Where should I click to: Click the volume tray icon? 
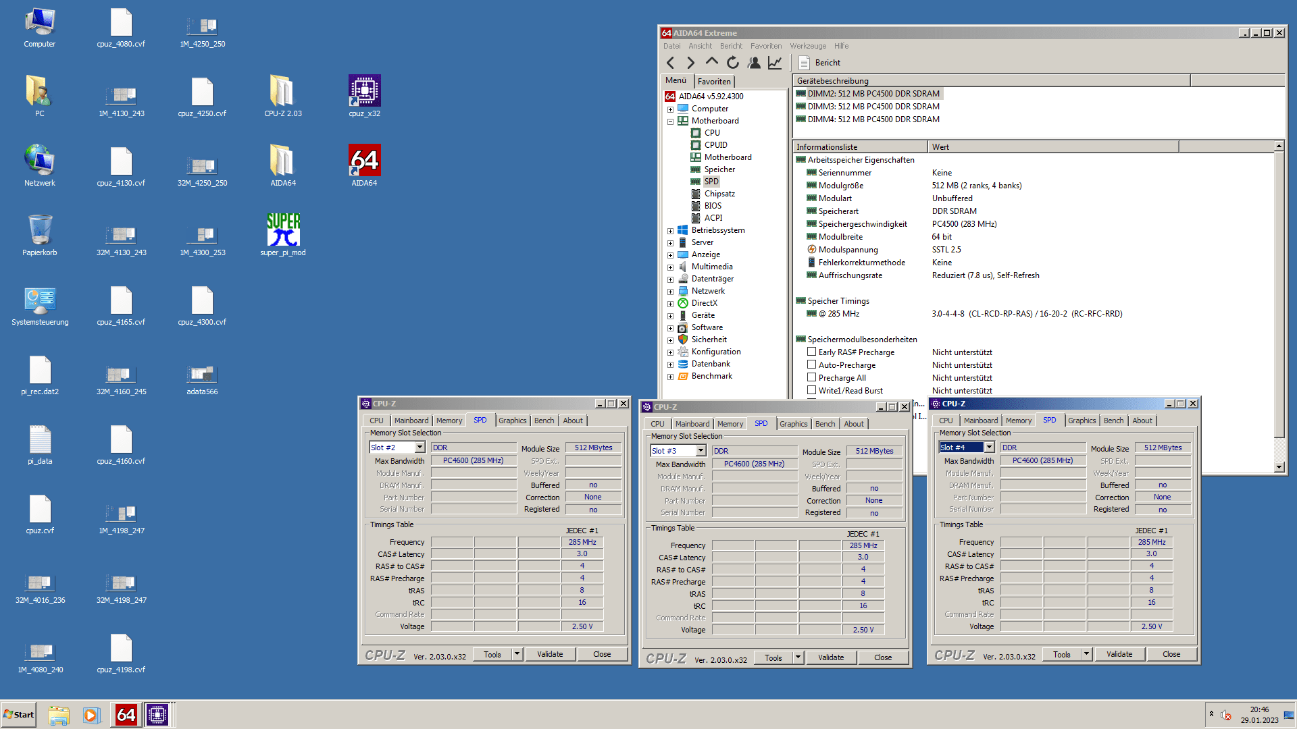point(1226,715)
